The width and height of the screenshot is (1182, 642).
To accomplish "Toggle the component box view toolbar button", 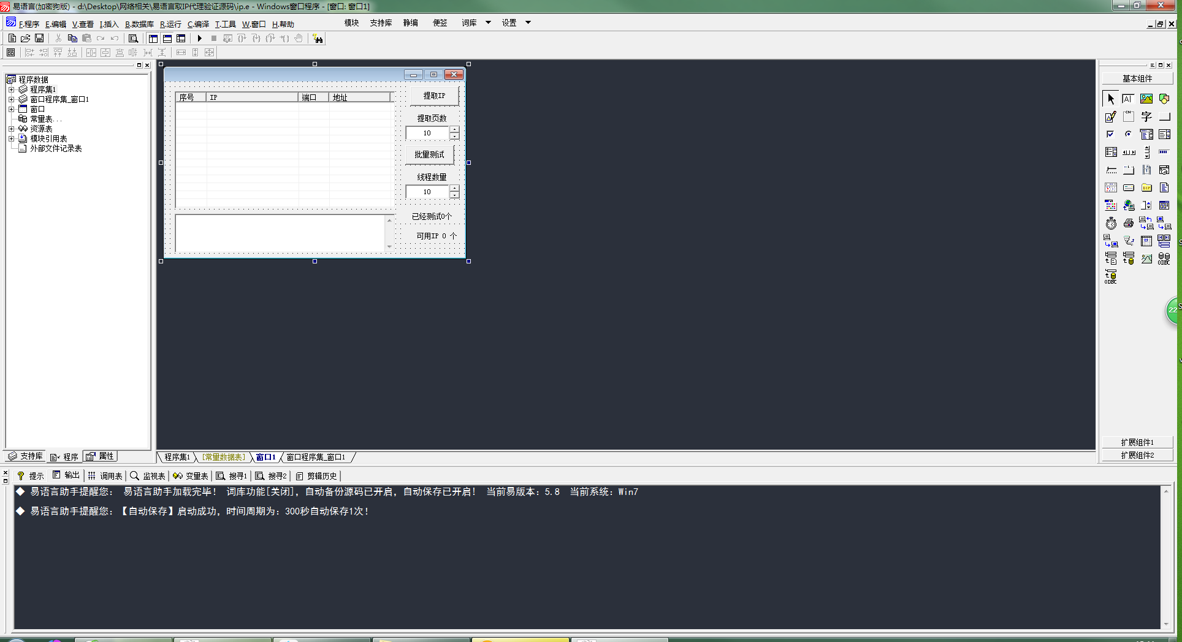I will pyautogui.click(x=181, y=38).
